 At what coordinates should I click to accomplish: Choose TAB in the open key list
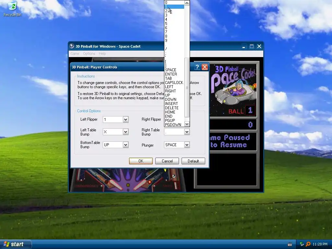tap(174, 78)
